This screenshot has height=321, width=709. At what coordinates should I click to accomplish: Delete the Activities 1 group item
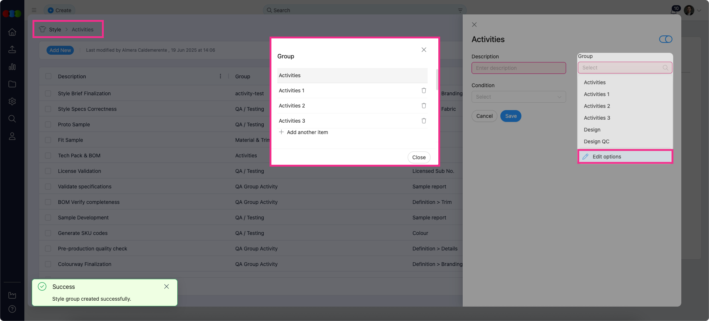424,91
